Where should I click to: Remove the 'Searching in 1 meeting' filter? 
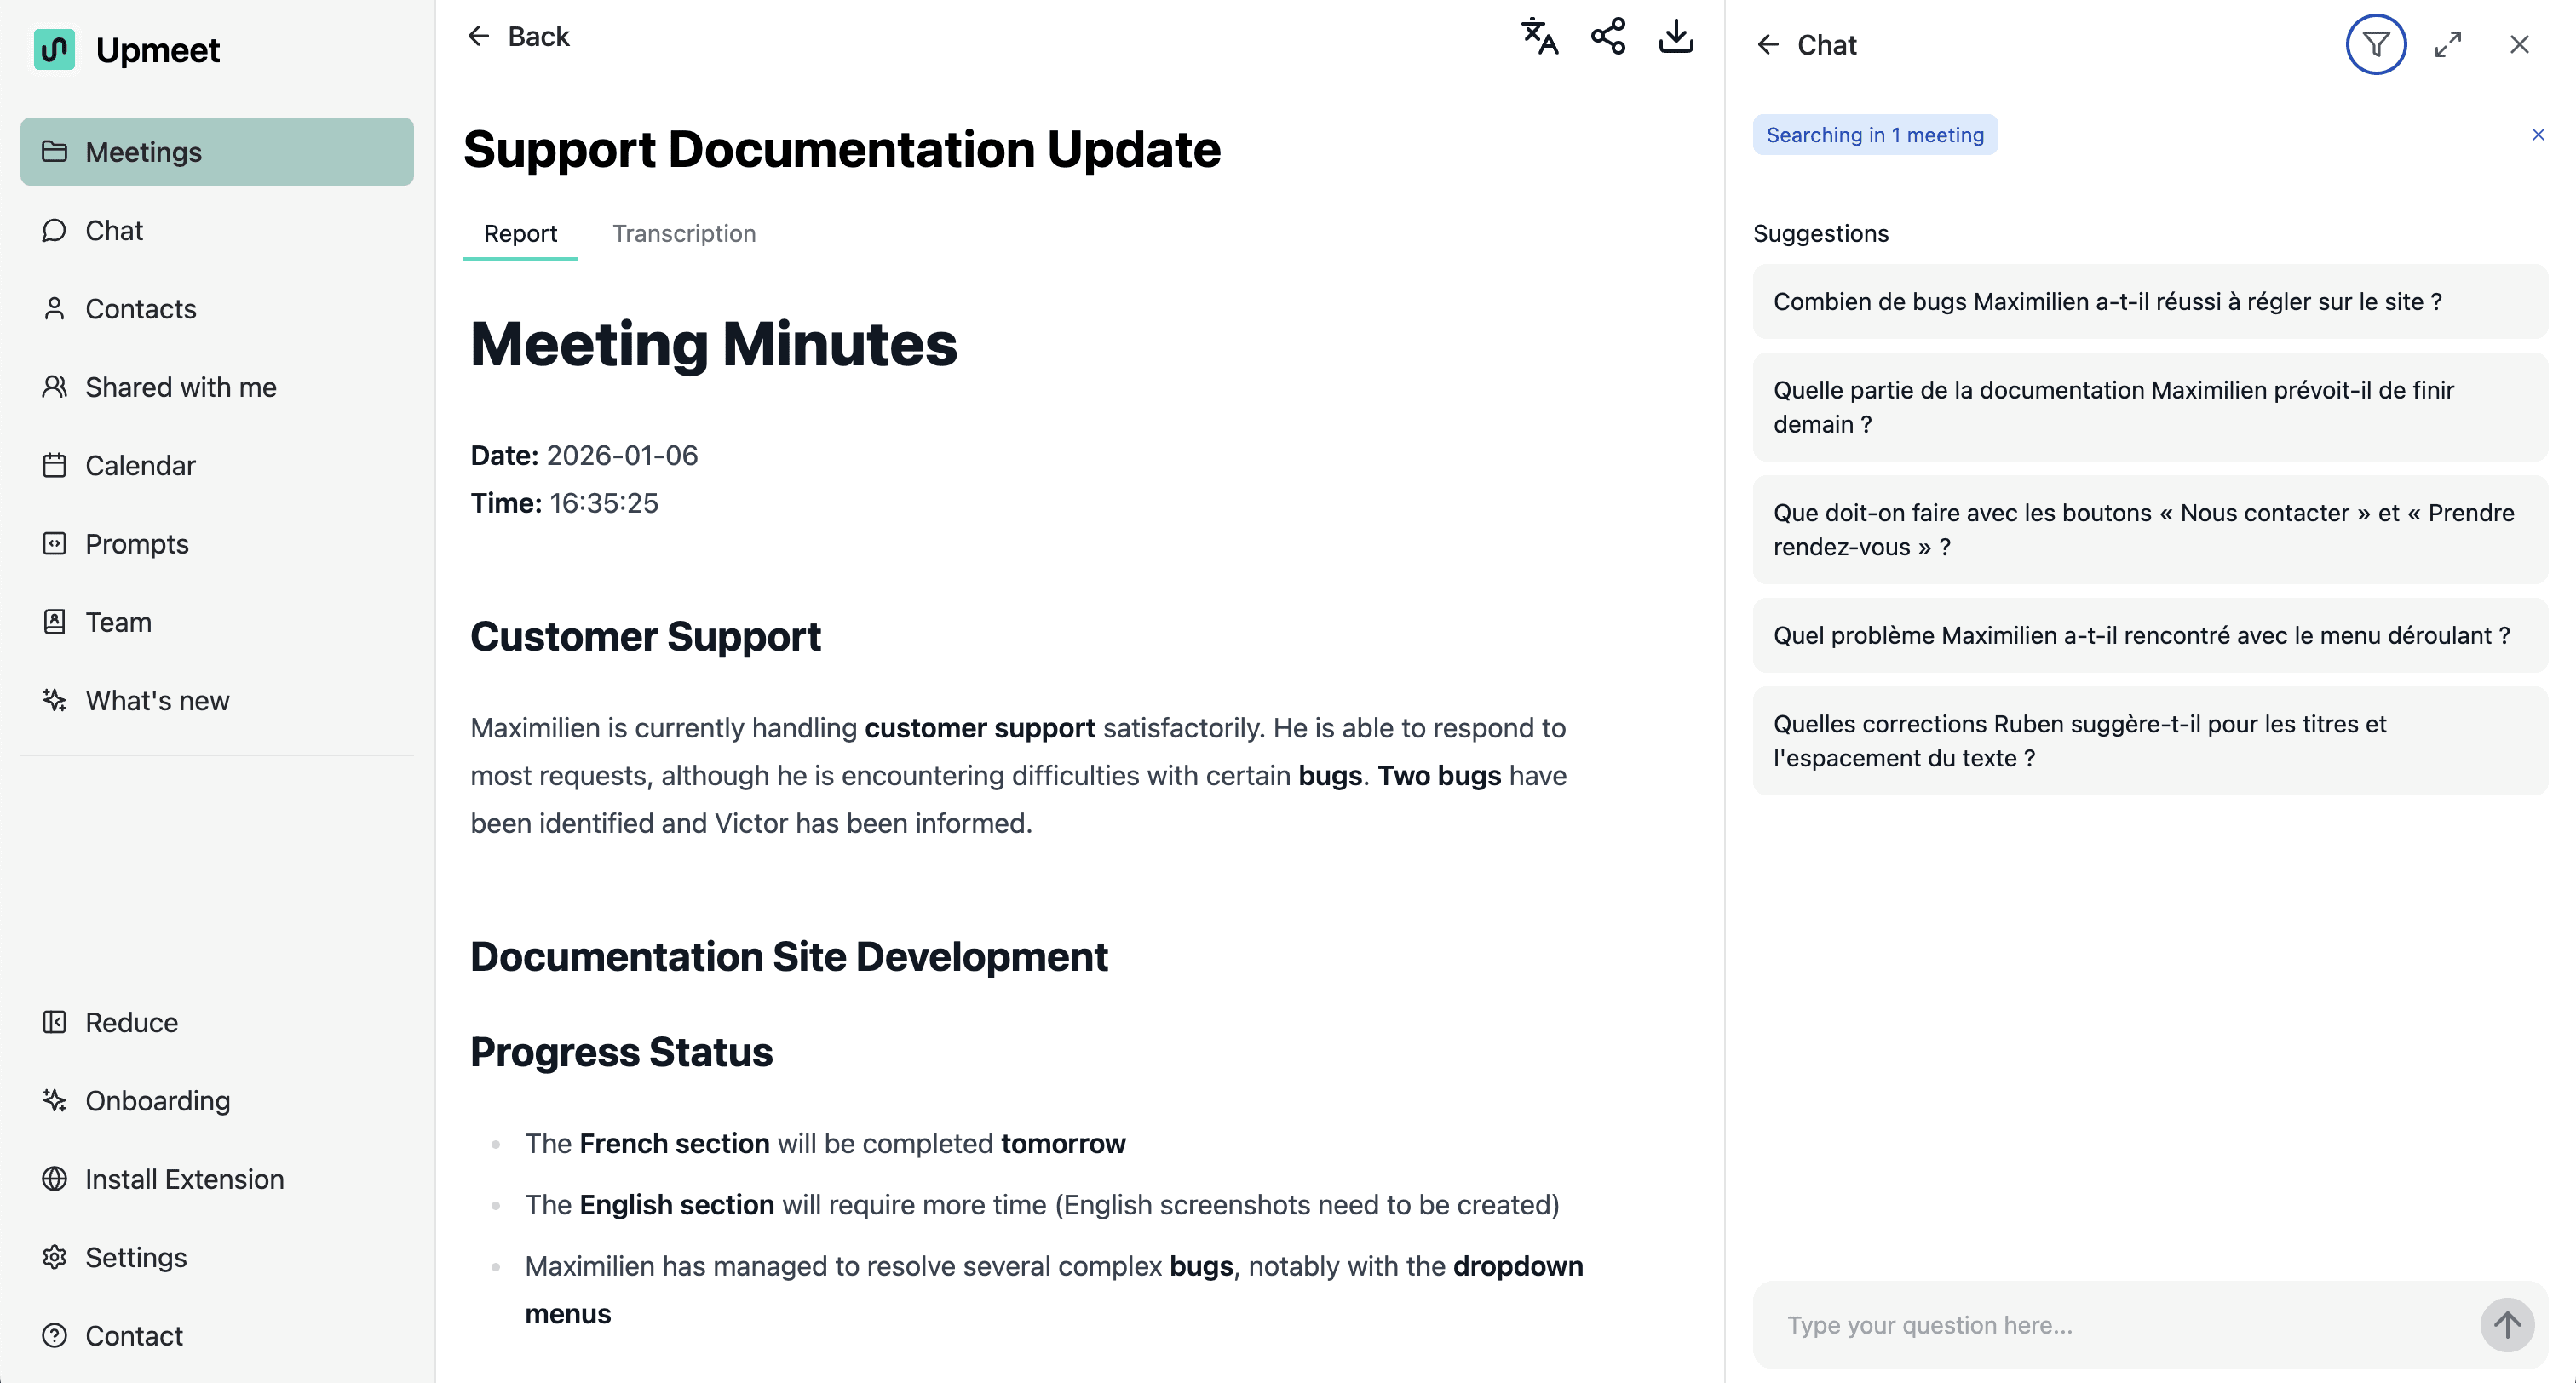click(2537, 135)
